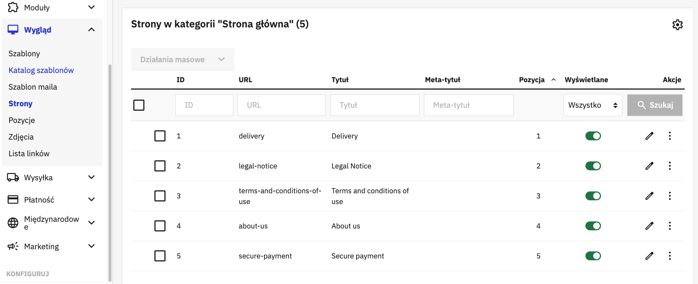Check the select-all checkbox in filter row
The width and height of the screenshot is (698, 284).
(139, 105)
